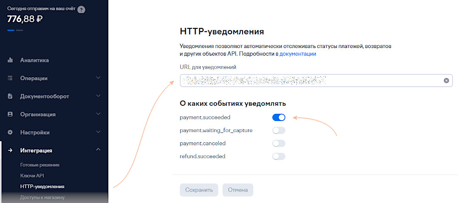
Task: Turn on the payment.canceled toggle
Action: coord(279,144)
